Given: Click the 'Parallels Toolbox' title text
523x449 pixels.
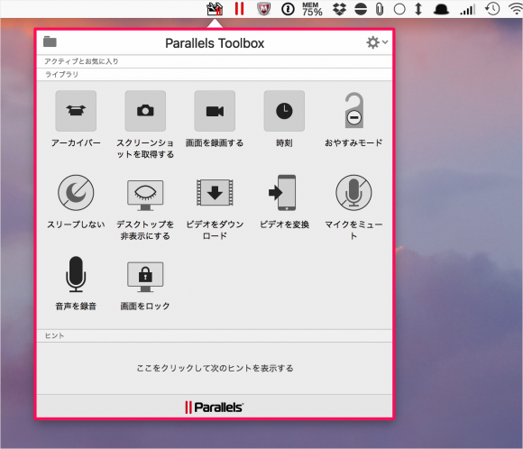Looking at the screenshot, I should (x=215, y=43).
